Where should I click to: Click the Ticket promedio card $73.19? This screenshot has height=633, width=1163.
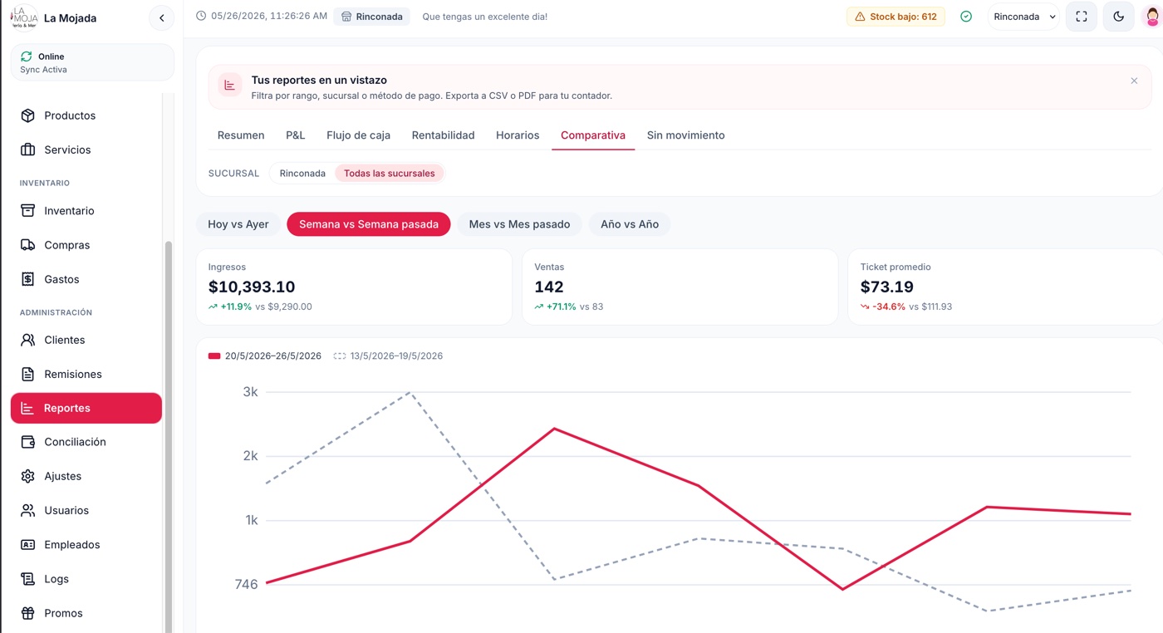(1006, 286)
